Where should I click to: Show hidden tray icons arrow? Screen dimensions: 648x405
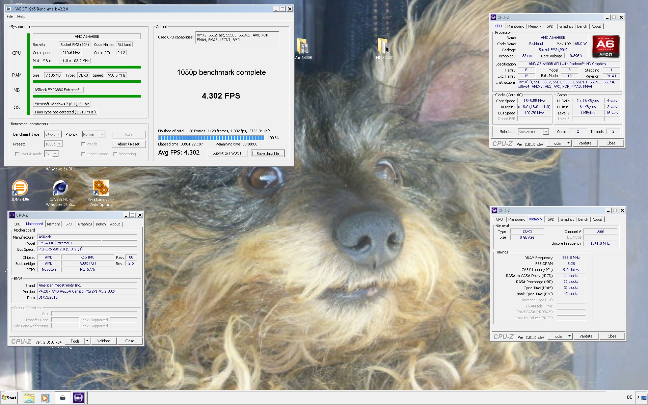click(638, 398)
